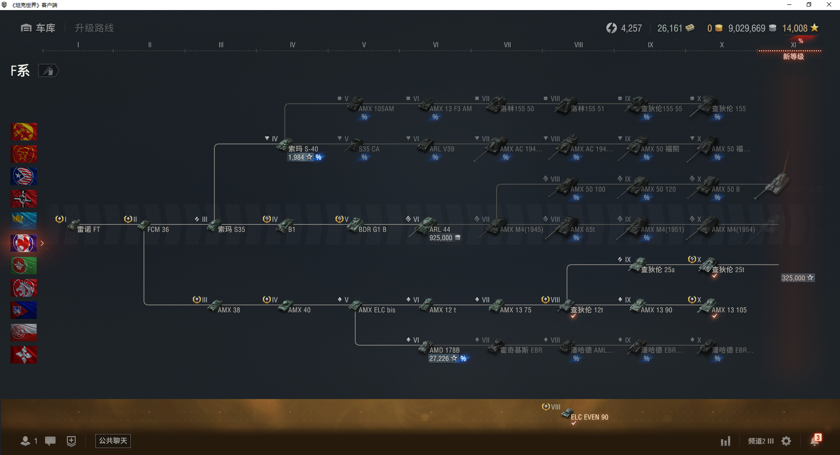Open the 车库 garage tab
The width and height of the screenshot is (840, 455).
tap(38, 28)
